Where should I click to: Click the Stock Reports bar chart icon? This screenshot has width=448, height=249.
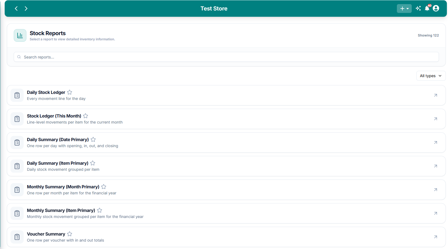20,35
